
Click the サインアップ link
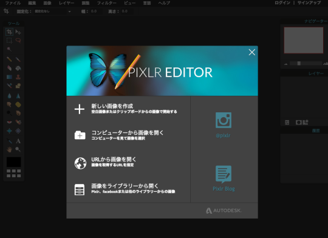point(309,2)
